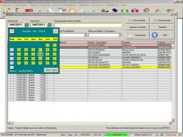Select day 14 in the calendar
This screenshot has height=137, width=183.
pyautogui.click(x=40, y=54)
